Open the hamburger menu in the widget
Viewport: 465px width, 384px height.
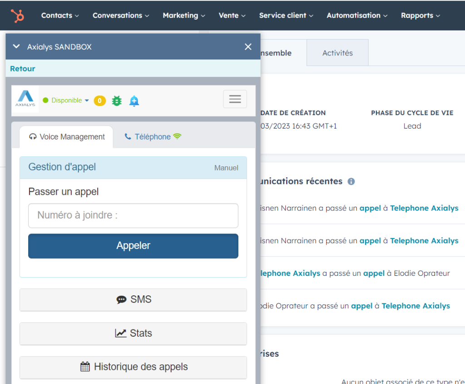click(235, 99)
